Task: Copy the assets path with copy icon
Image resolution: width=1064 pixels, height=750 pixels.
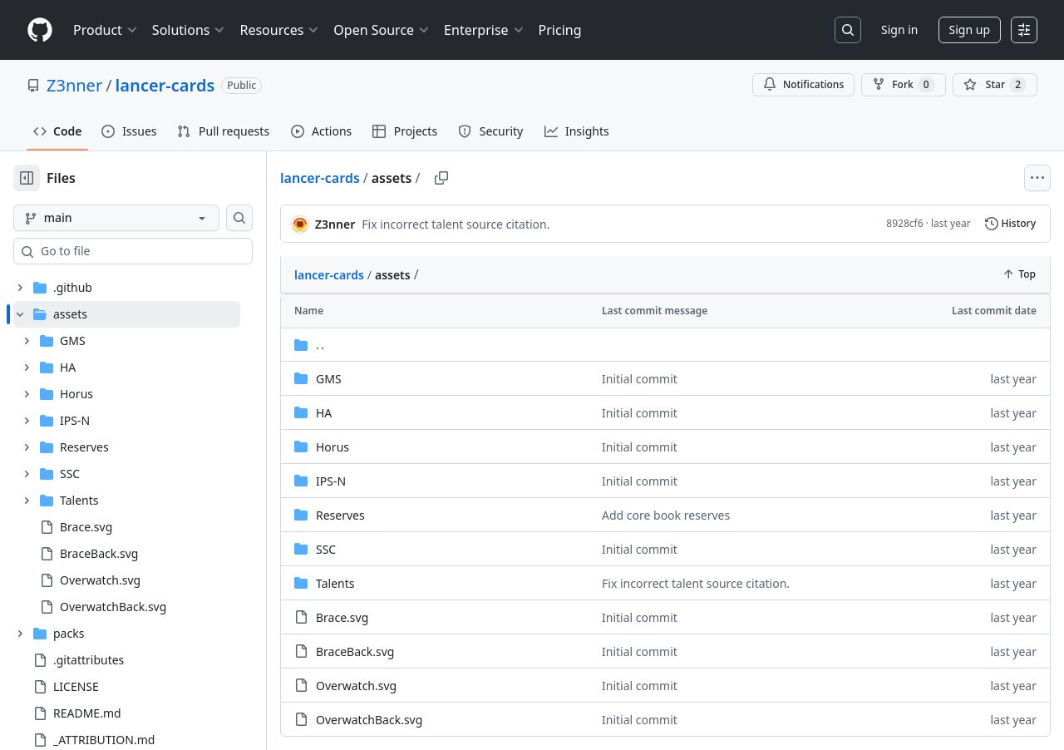Action: coord(441,178)
